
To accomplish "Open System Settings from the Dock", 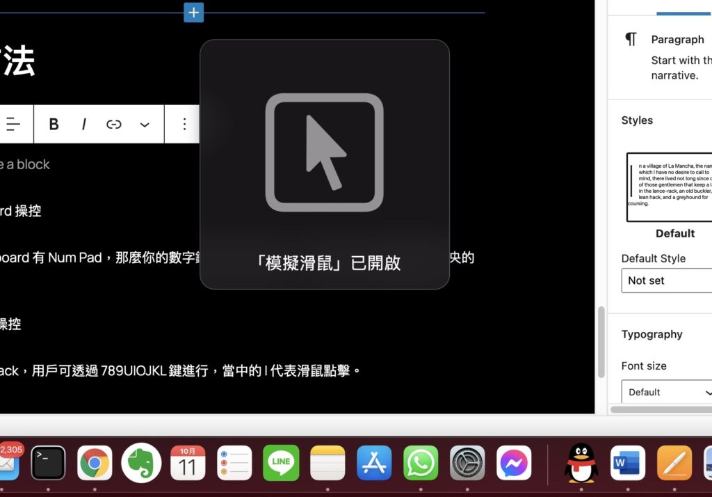I will [x=467, y=461].
